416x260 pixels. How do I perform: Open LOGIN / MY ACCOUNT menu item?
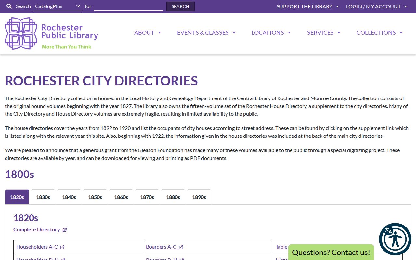(x=373, y=6)
